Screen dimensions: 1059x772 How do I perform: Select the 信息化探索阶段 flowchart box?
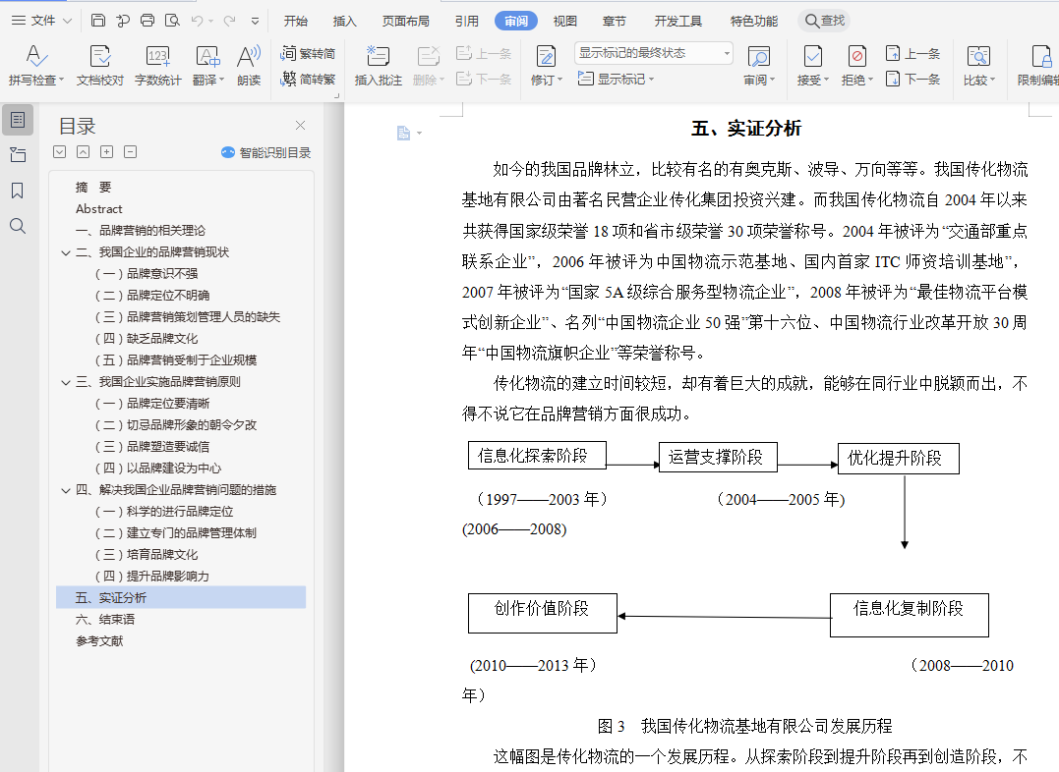pyautogui.click(x=537, y=456)
